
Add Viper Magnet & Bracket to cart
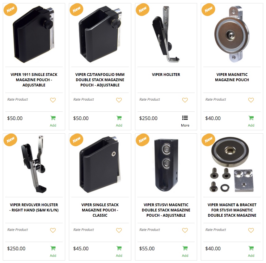251,252
